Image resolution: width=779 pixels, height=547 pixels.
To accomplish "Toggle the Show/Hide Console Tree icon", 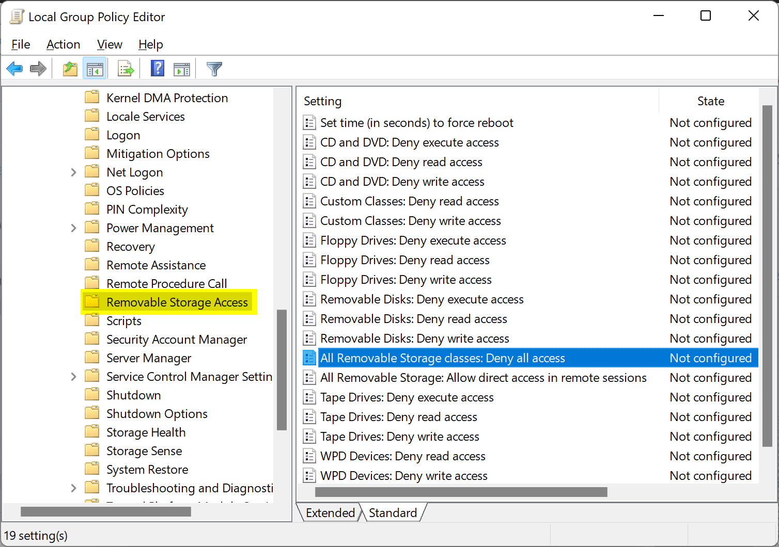I will click(95, 68).
